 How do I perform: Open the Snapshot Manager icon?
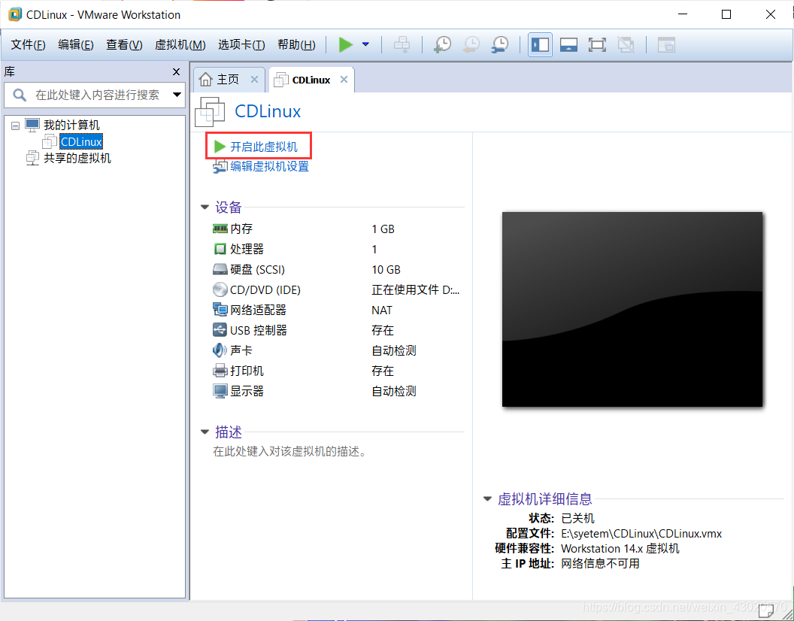point(499,44)
